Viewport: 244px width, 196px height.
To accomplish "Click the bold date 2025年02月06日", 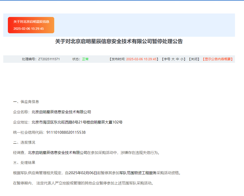I will pyautogui.click(x=83, y=173).
